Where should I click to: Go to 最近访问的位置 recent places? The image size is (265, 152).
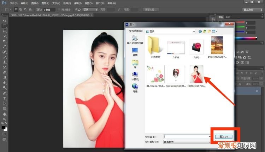click(135, 40)
